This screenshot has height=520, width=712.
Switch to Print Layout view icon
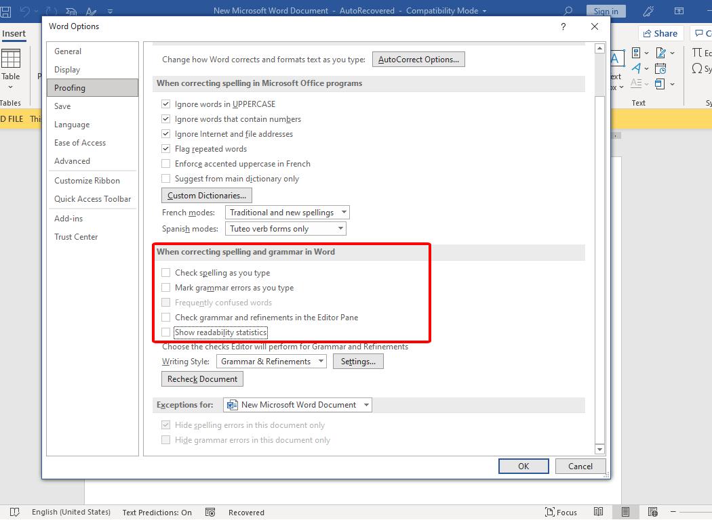(625, 513)
